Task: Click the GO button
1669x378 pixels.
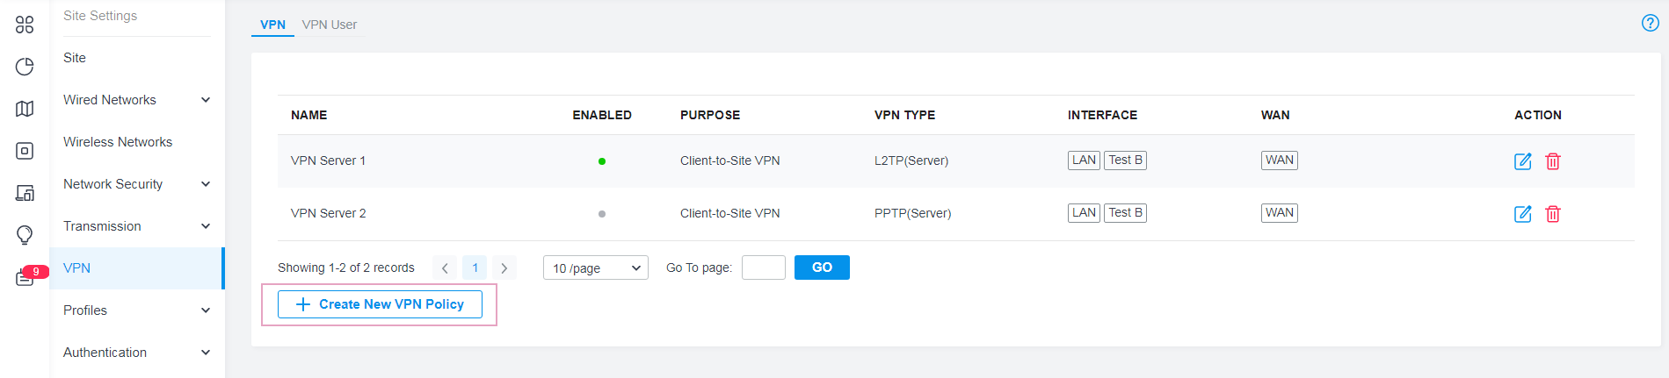Action: coord(822,267)
